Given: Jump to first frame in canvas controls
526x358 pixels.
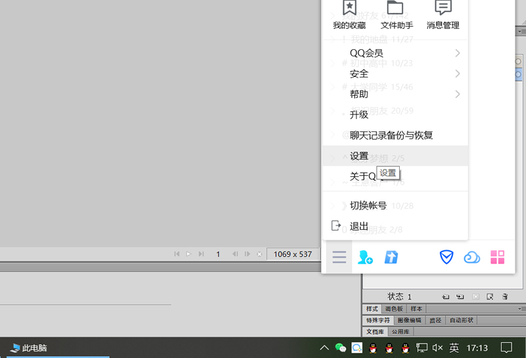Looking at the screenshot, I should click(x=177, y=254).
